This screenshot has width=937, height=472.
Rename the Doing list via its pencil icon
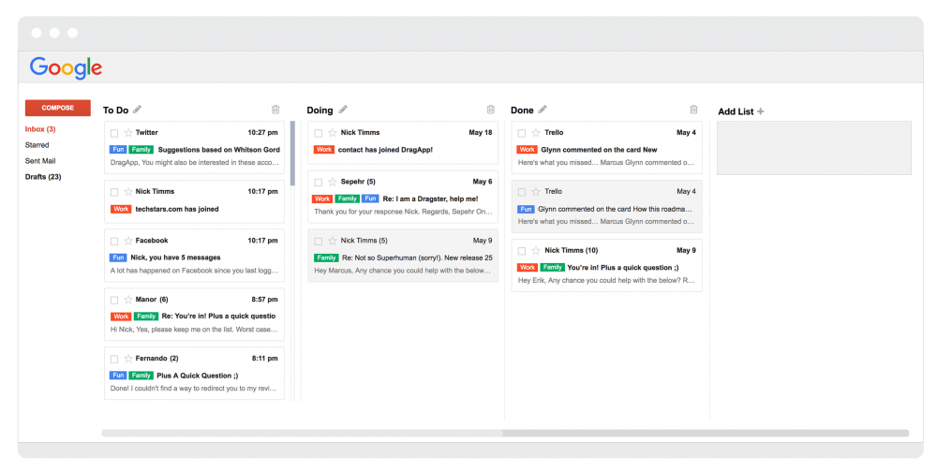pos(343,110)
